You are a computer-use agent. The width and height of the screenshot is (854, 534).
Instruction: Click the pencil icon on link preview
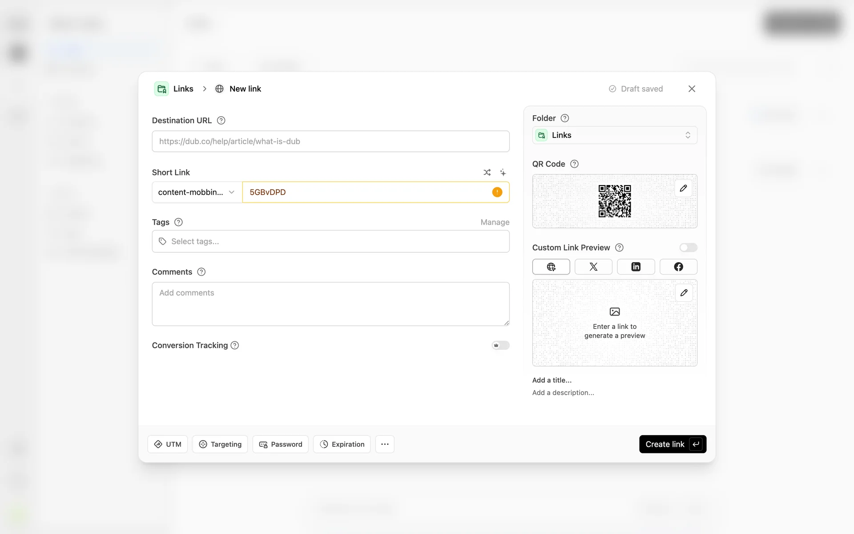click(x=684, y=293)
